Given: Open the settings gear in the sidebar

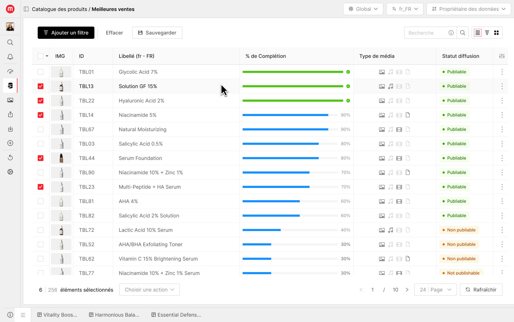Looking at the screenshot, I should (10, 172).
